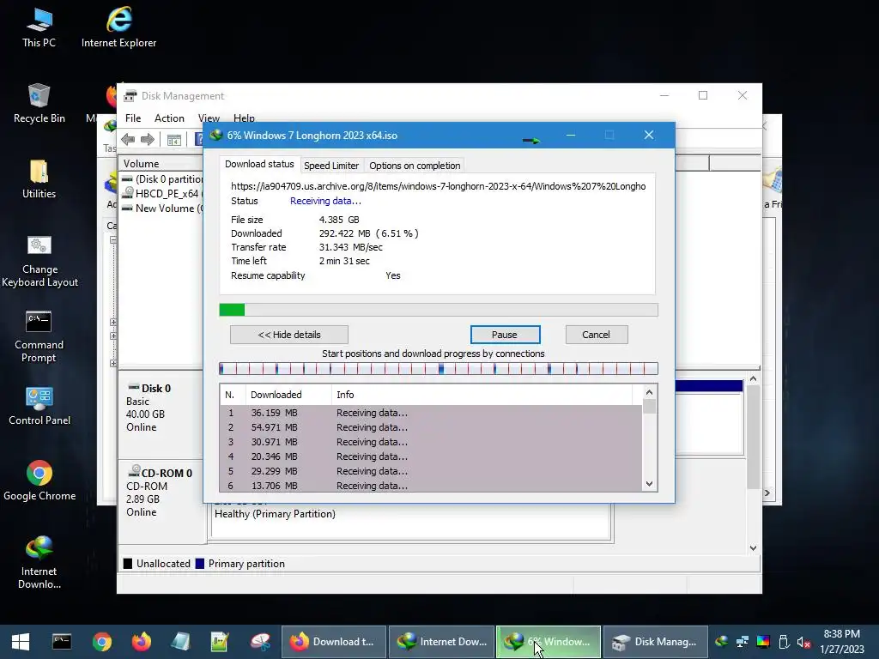Open Control Panel desktop icon

coord(39,406)
